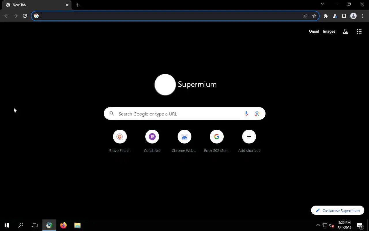Click the Supermium logo circle

coord(165,85)
